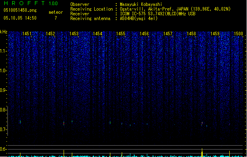This screenshot has width=247, height=157.
Task: Click the meteor count value 7
Action: (x=56, y=18)
